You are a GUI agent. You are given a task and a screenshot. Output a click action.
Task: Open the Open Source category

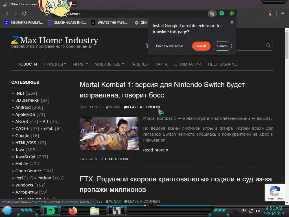[28, 171]
